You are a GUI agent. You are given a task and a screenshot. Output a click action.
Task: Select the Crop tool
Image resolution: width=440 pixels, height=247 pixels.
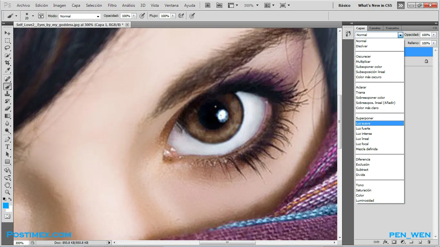coord(7,63)
